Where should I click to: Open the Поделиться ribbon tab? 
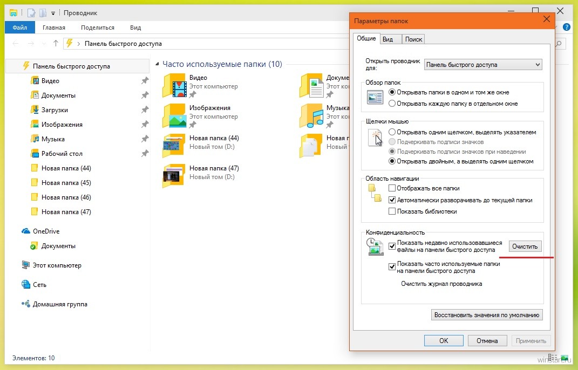pyautogui.click(x=98, y=28)
